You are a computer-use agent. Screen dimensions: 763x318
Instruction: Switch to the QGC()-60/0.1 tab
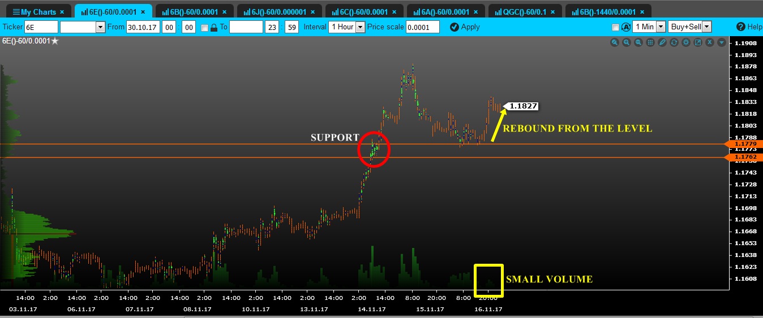click(525, 12)
